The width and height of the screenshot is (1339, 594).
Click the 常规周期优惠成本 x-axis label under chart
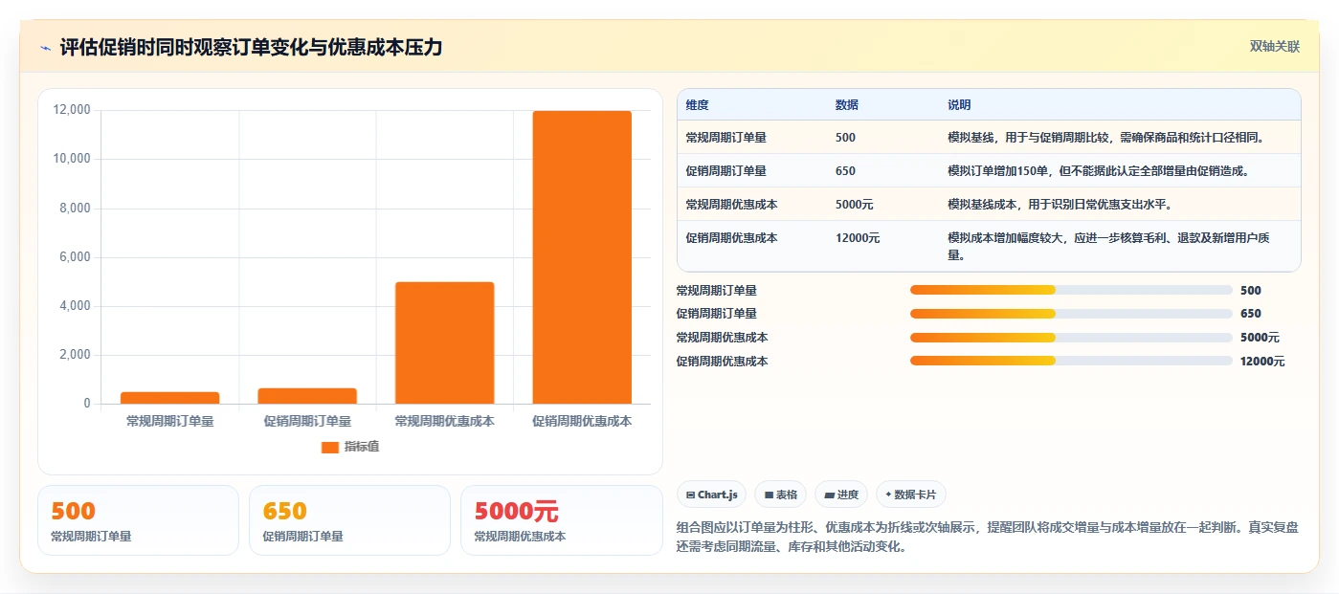coord(445,421)
